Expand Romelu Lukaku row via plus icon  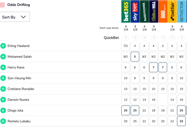(x=3, y=121)
